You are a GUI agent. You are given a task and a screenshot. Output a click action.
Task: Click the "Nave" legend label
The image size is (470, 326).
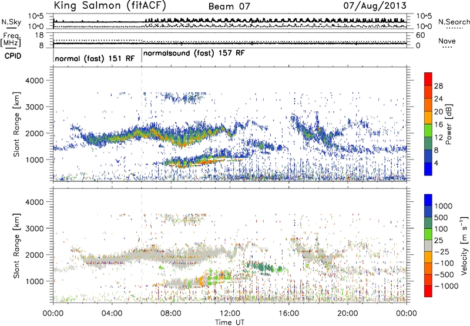pos(447,41)
